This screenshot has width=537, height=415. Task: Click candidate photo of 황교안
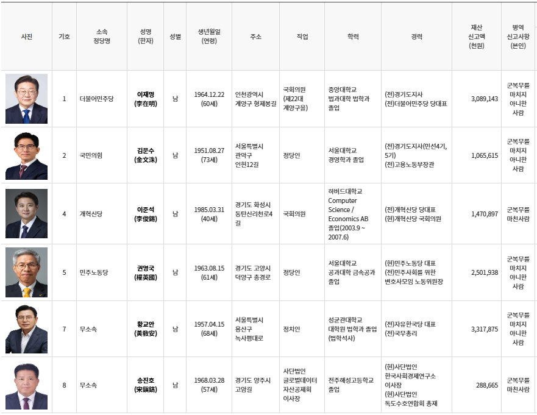click(26, 328)
